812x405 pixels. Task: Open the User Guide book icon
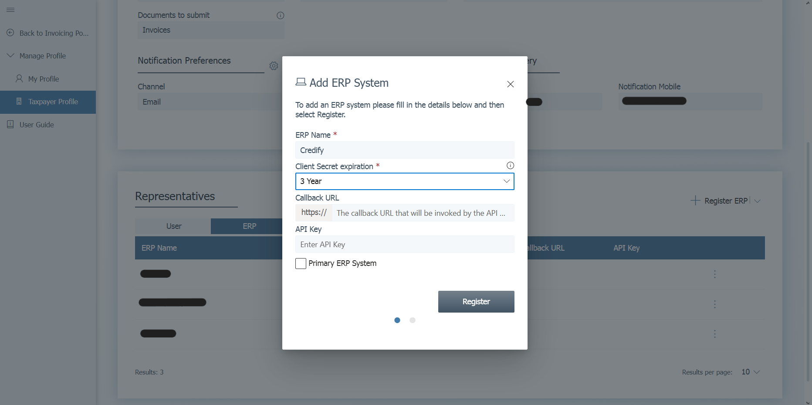pos(10,124)
